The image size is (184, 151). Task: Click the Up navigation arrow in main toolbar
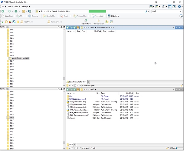click(x=16, y=11)
